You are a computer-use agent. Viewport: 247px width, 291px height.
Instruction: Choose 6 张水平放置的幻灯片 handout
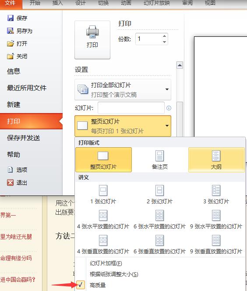coord(160,220)
